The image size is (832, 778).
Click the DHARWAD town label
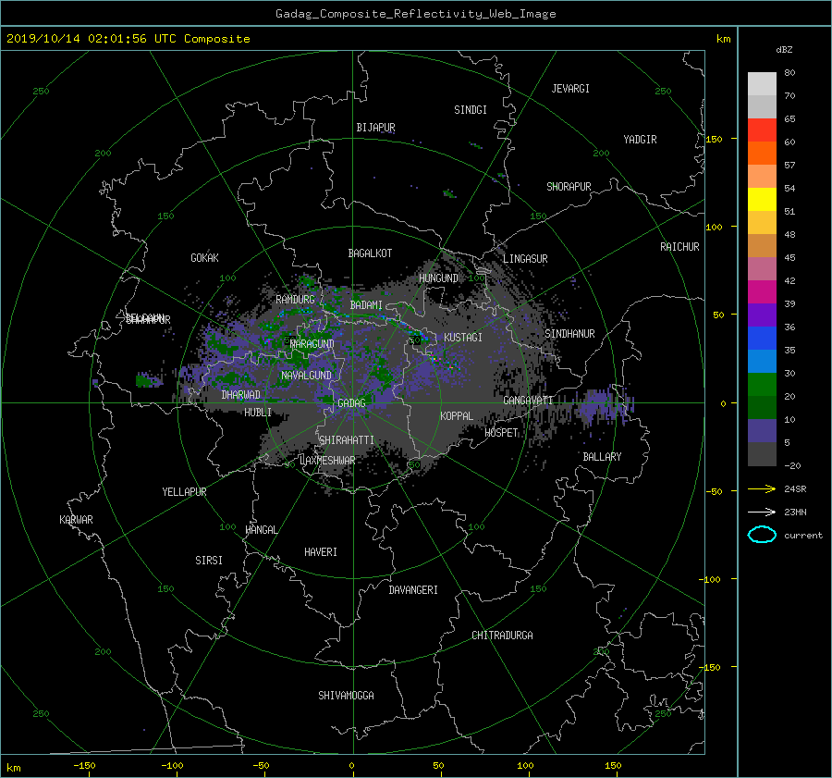click(x=241, y=395)
